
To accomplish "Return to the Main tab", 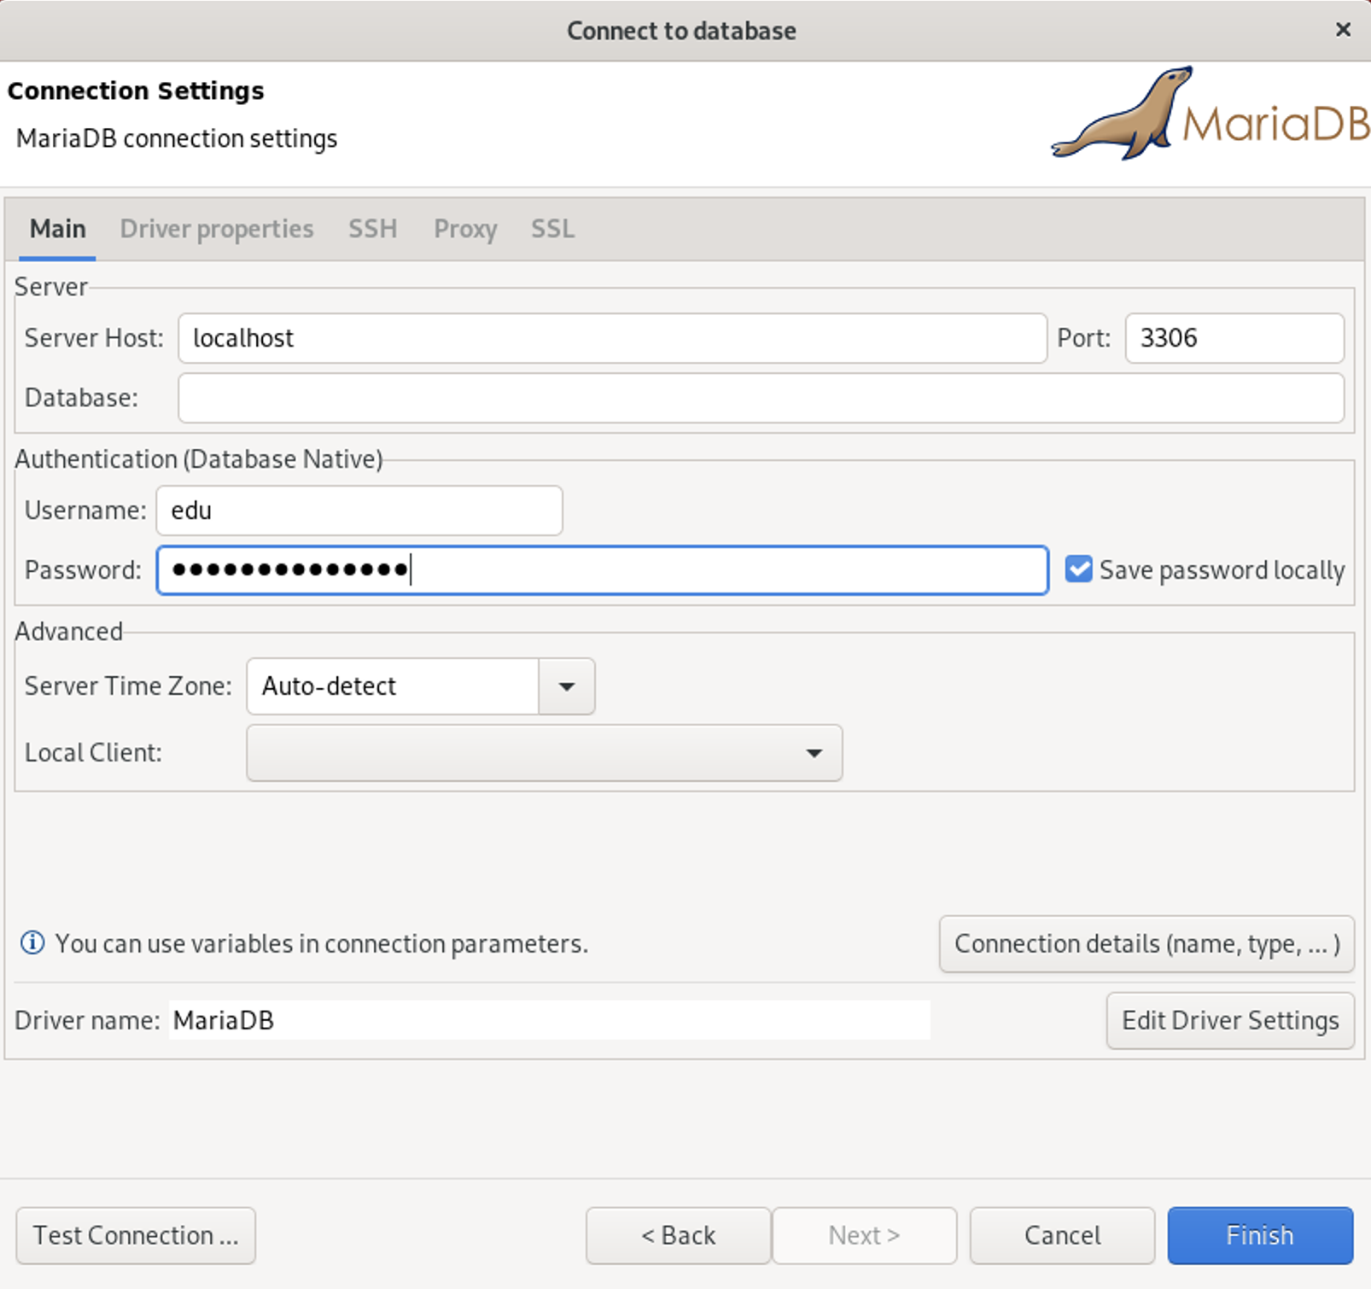I will coord(56,229).
